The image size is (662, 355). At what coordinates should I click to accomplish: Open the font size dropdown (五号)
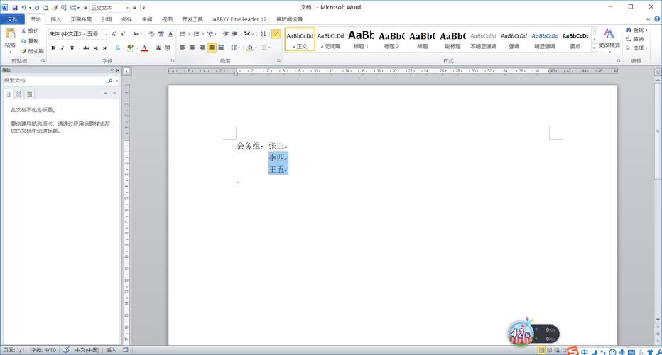(97, 34)
